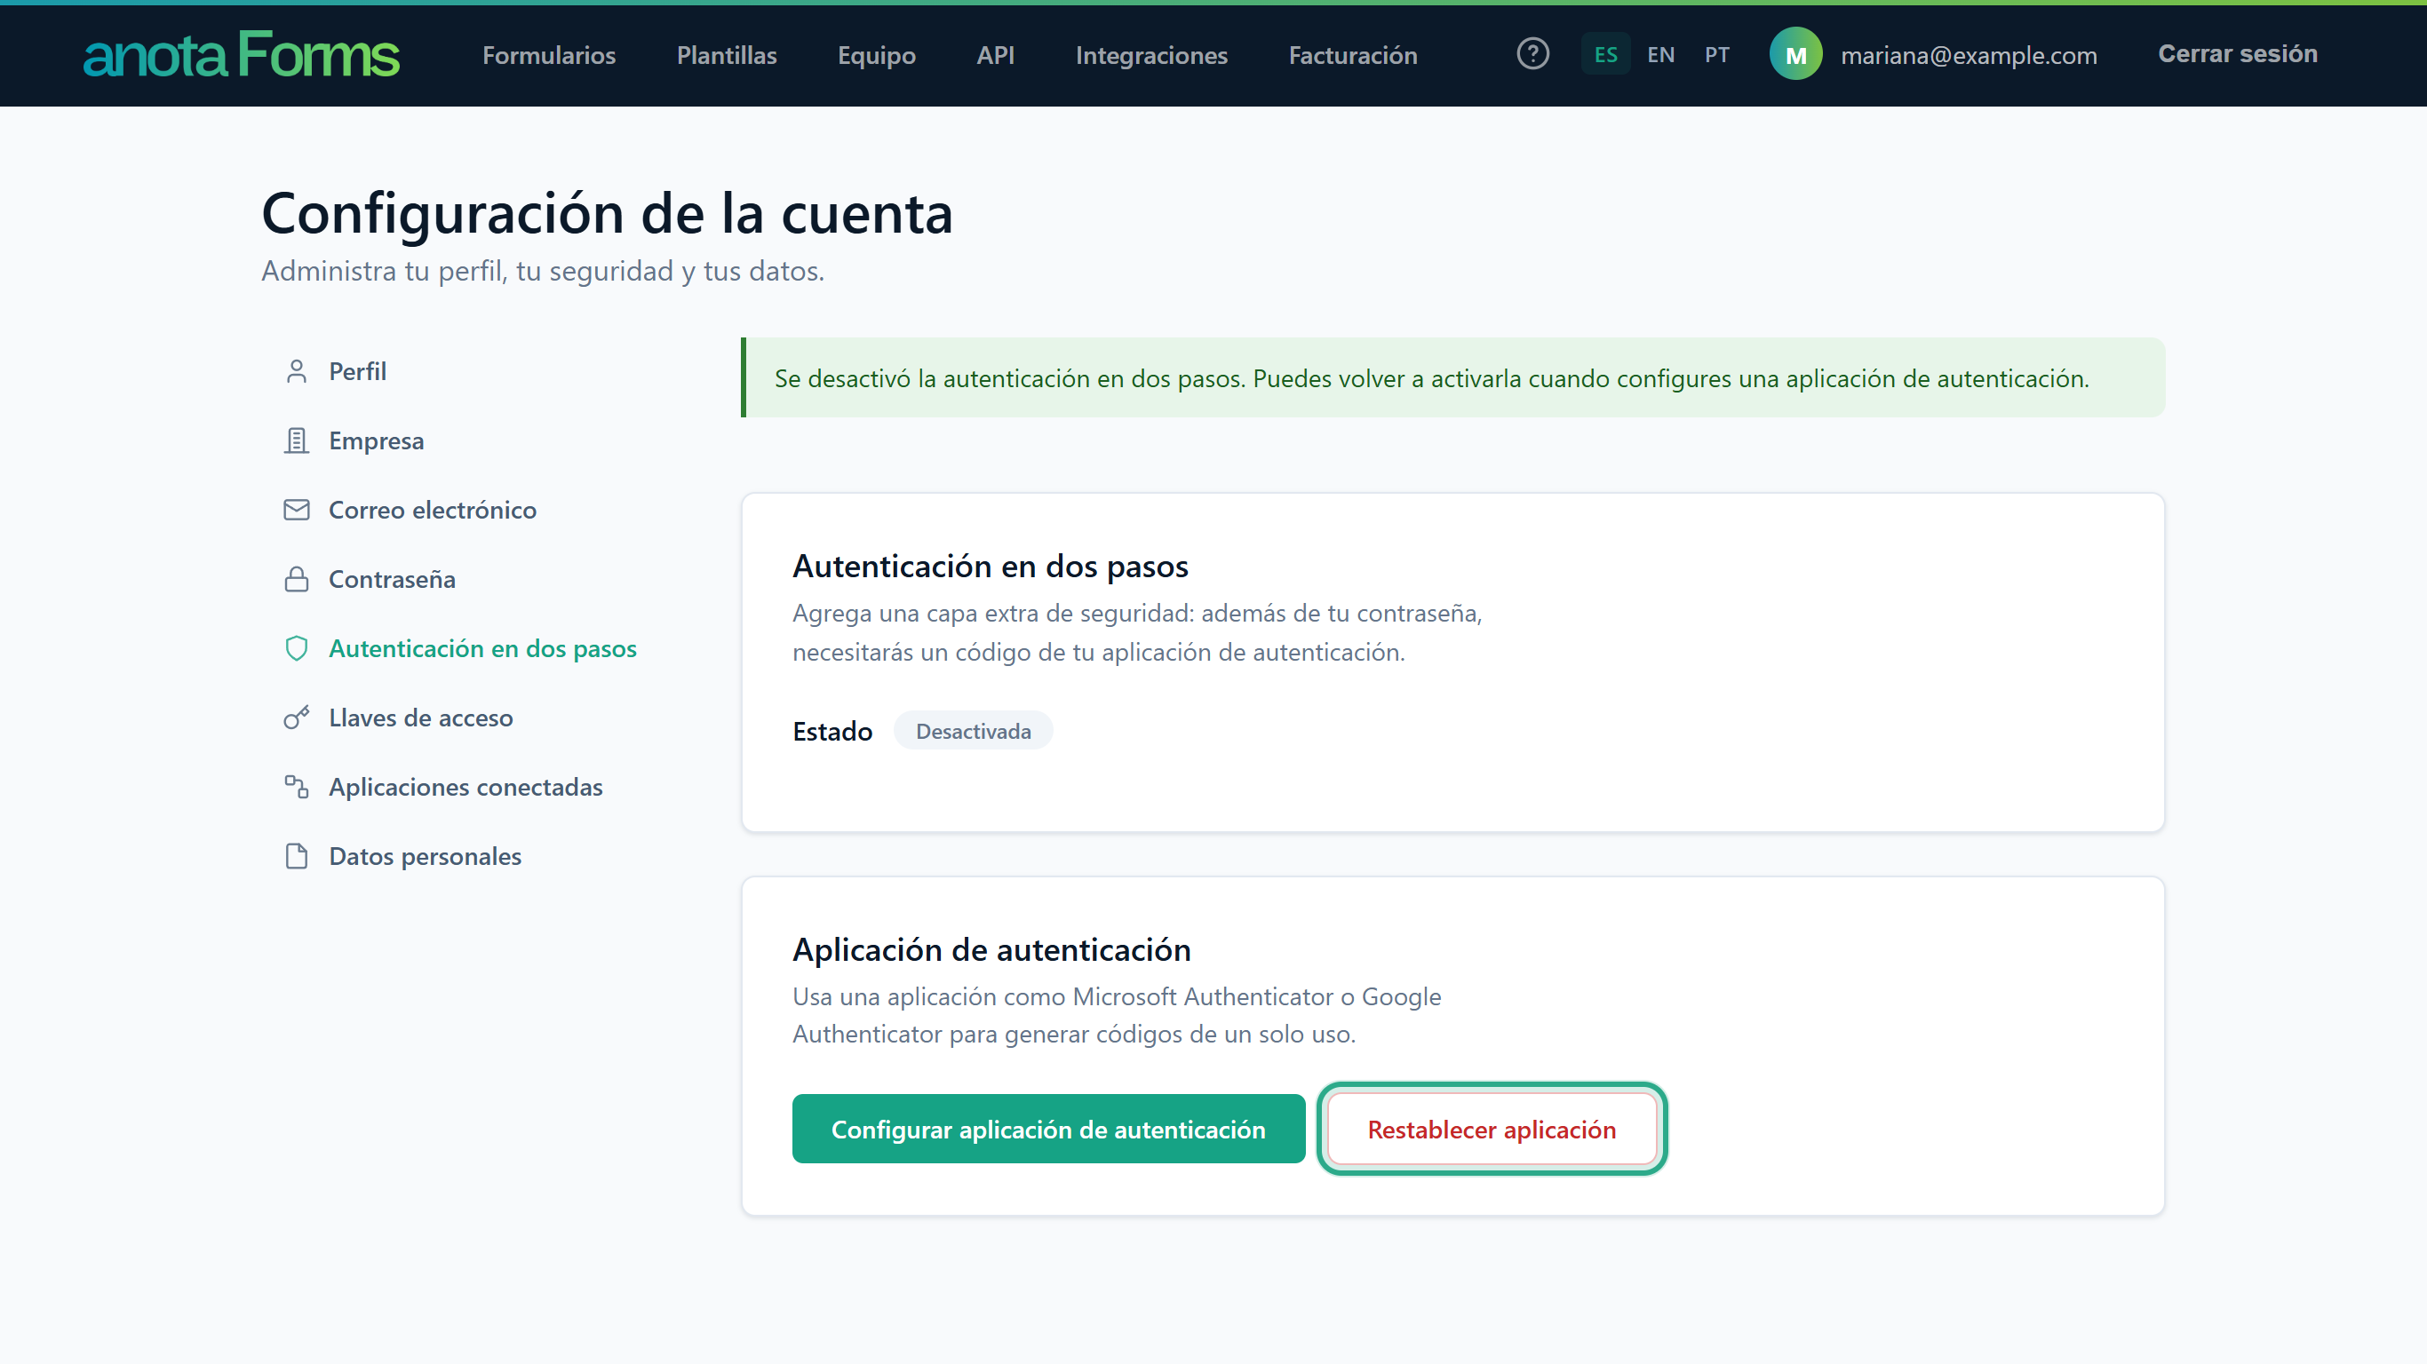Open Integraciones in the top bar
2427x1364 pixels.
pyautogui.click(x=1151, y=56)
